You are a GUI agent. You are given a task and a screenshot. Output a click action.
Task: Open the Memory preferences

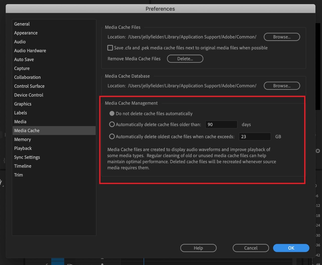[x=54, y=140]
